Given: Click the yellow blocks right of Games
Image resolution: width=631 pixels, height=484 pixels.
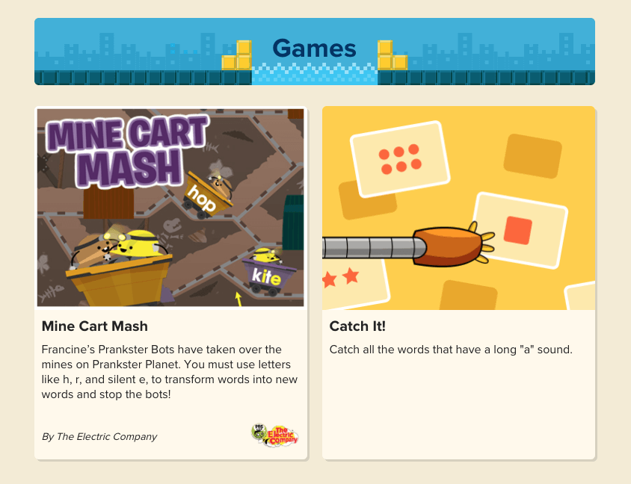Looking at the screenshot, I should tap(393, 55).
